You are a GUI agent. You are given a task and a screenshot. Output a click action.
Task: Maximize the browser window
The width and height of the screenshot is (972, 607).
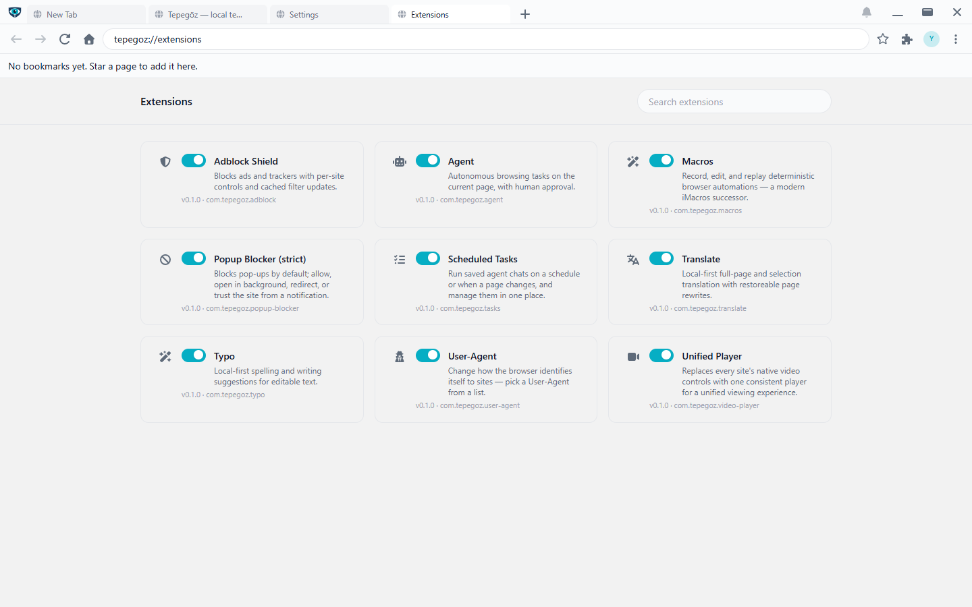point(927,12)
